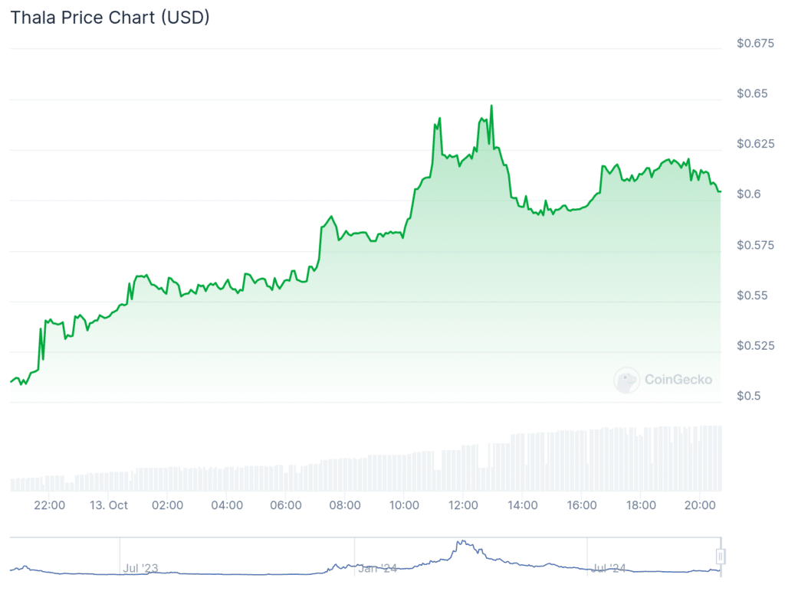Click the Jan '24 label in the navigator

coord(379,568)
